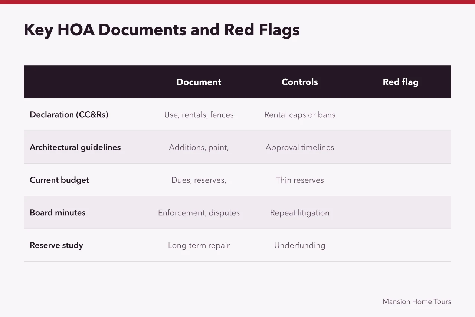Click the title 'Key HOA Documents and Red Flags'

pos(161,30)
